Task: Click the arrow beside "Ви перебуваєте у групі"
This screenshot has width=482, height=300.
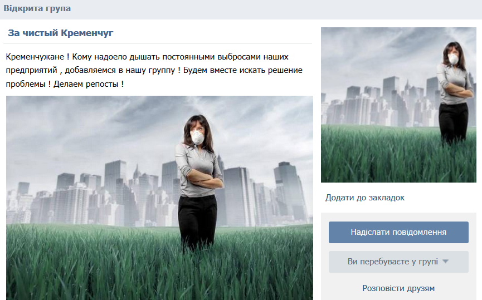Action: tap(445, 262)
